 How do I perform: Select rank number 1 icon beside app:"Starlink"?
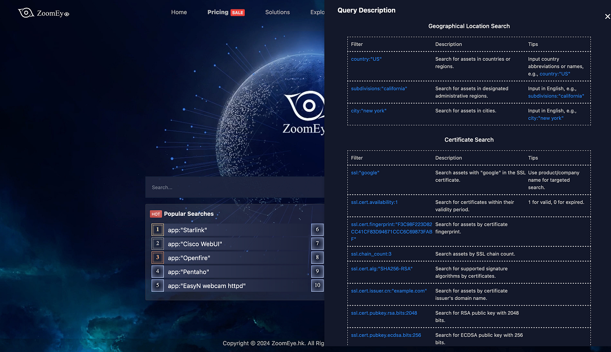pos(157,230)
